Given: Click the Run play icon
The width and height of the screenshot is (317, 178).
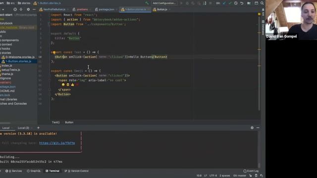Looking at the screenshot, I should point(181,3).
